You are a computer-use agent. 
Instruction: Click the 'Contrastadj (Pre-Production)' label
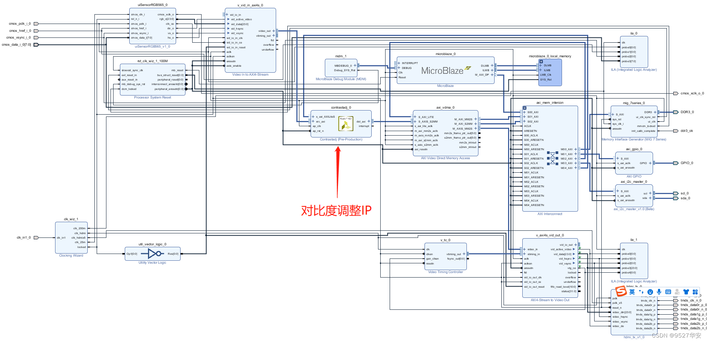pyautogui.click(x=341, y=139)
